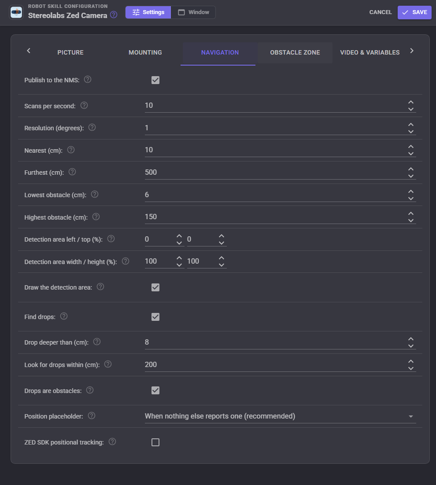Show help for Look for drops within
Viewport: 436px width, 485px height.
coord(108,364)
